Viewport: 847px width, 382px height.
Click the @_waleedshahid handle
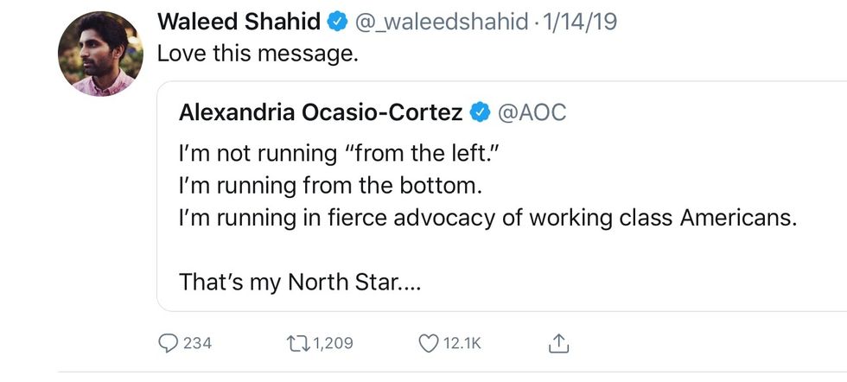click(441, 22)
